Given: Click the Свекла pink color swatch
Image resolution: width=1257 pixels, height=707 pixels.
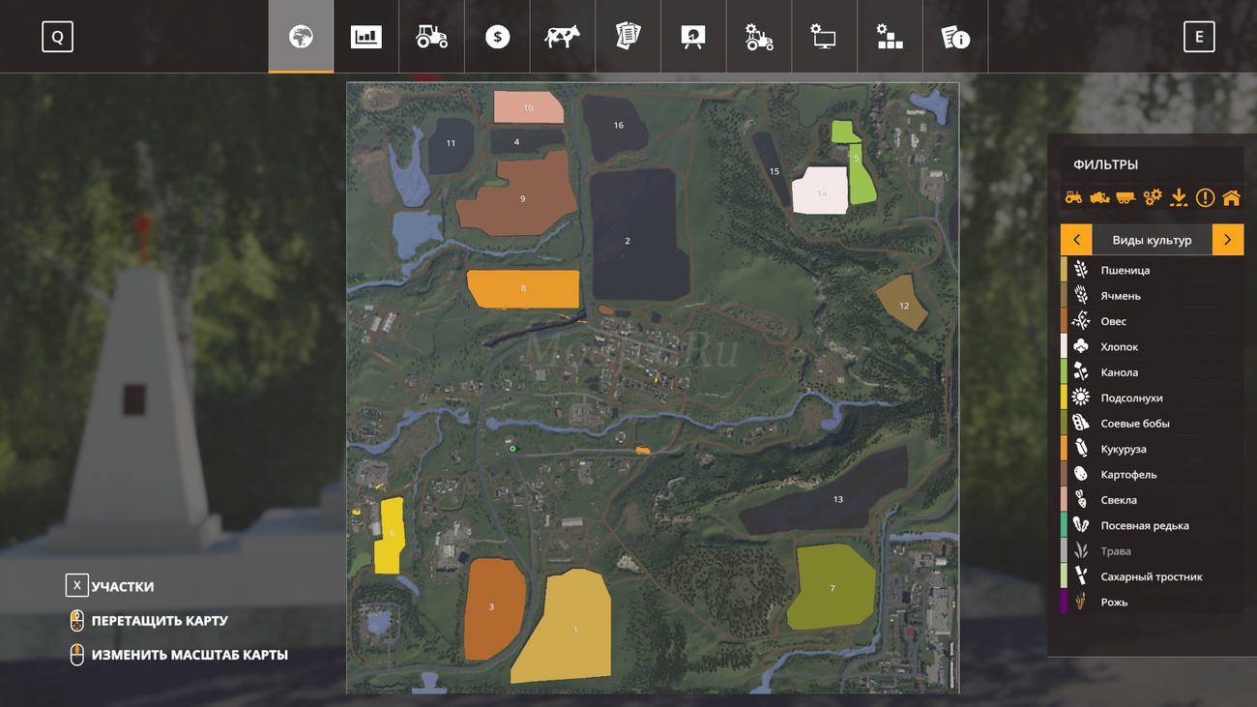Looking at the screenshot, I should (1064, 500).
